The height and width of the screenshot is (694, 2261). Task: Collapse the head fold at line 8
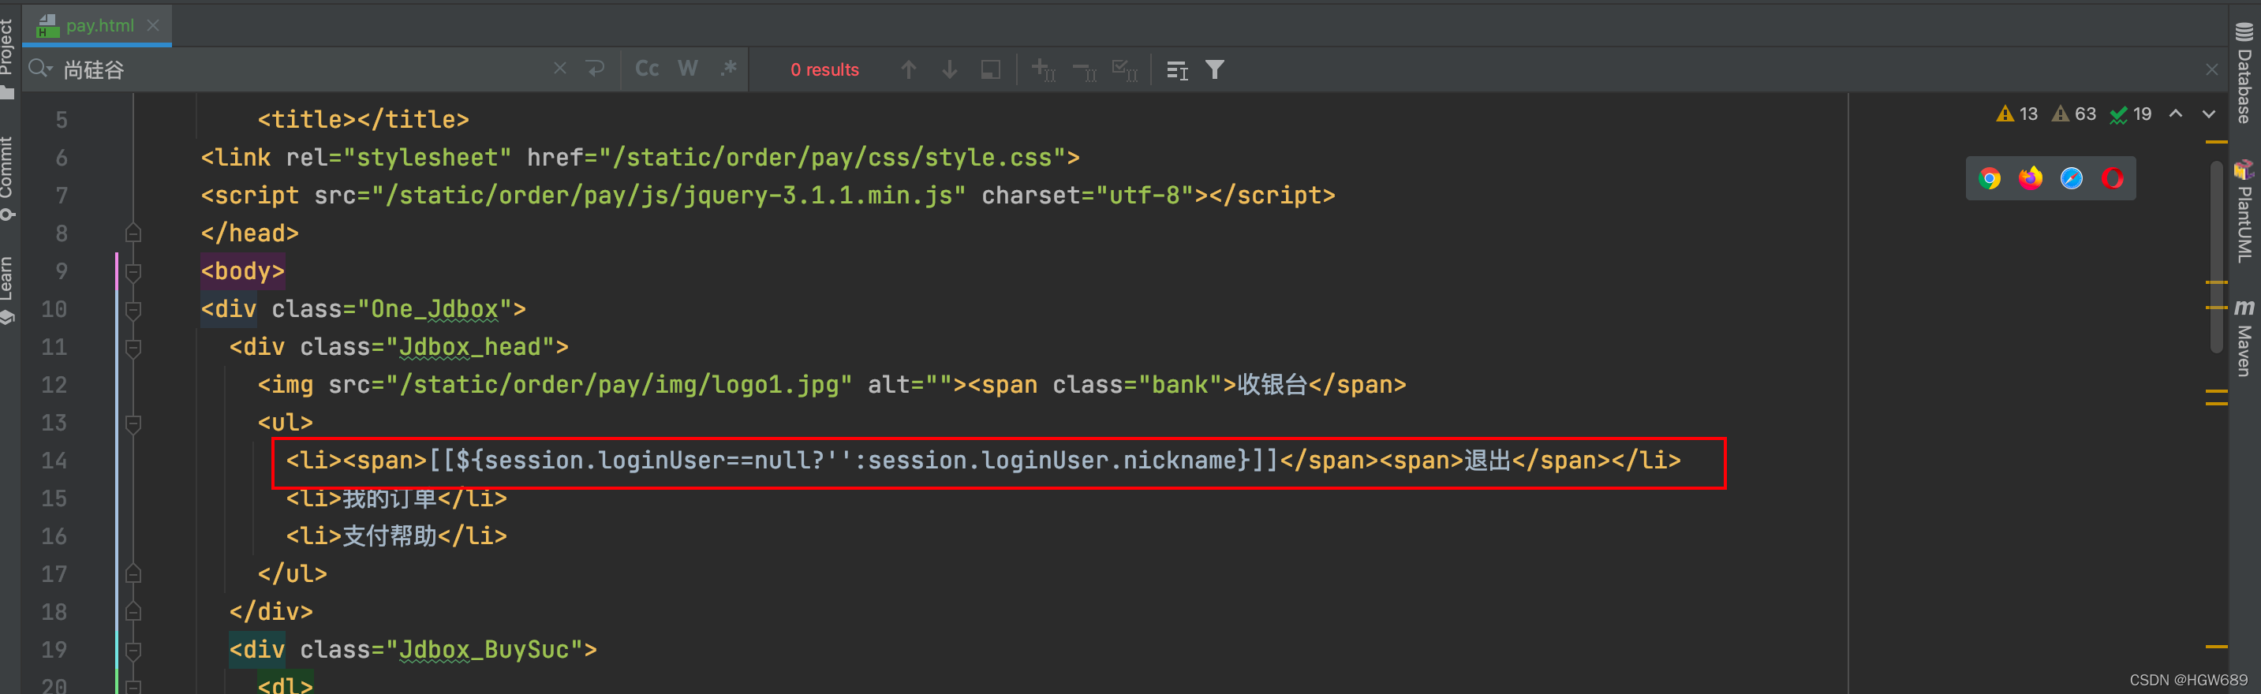click(x=133, y=233)
